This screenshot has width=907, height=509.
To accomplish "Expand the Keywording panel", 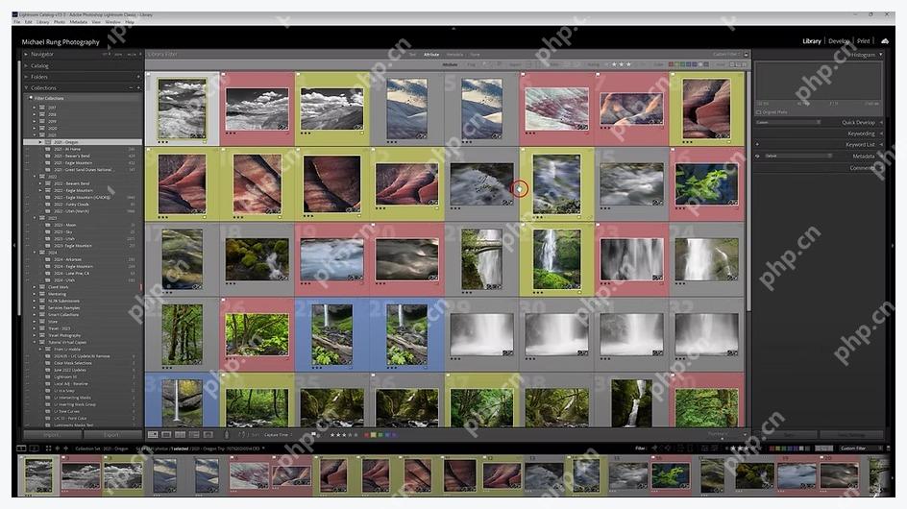I will tap(880, 133).
